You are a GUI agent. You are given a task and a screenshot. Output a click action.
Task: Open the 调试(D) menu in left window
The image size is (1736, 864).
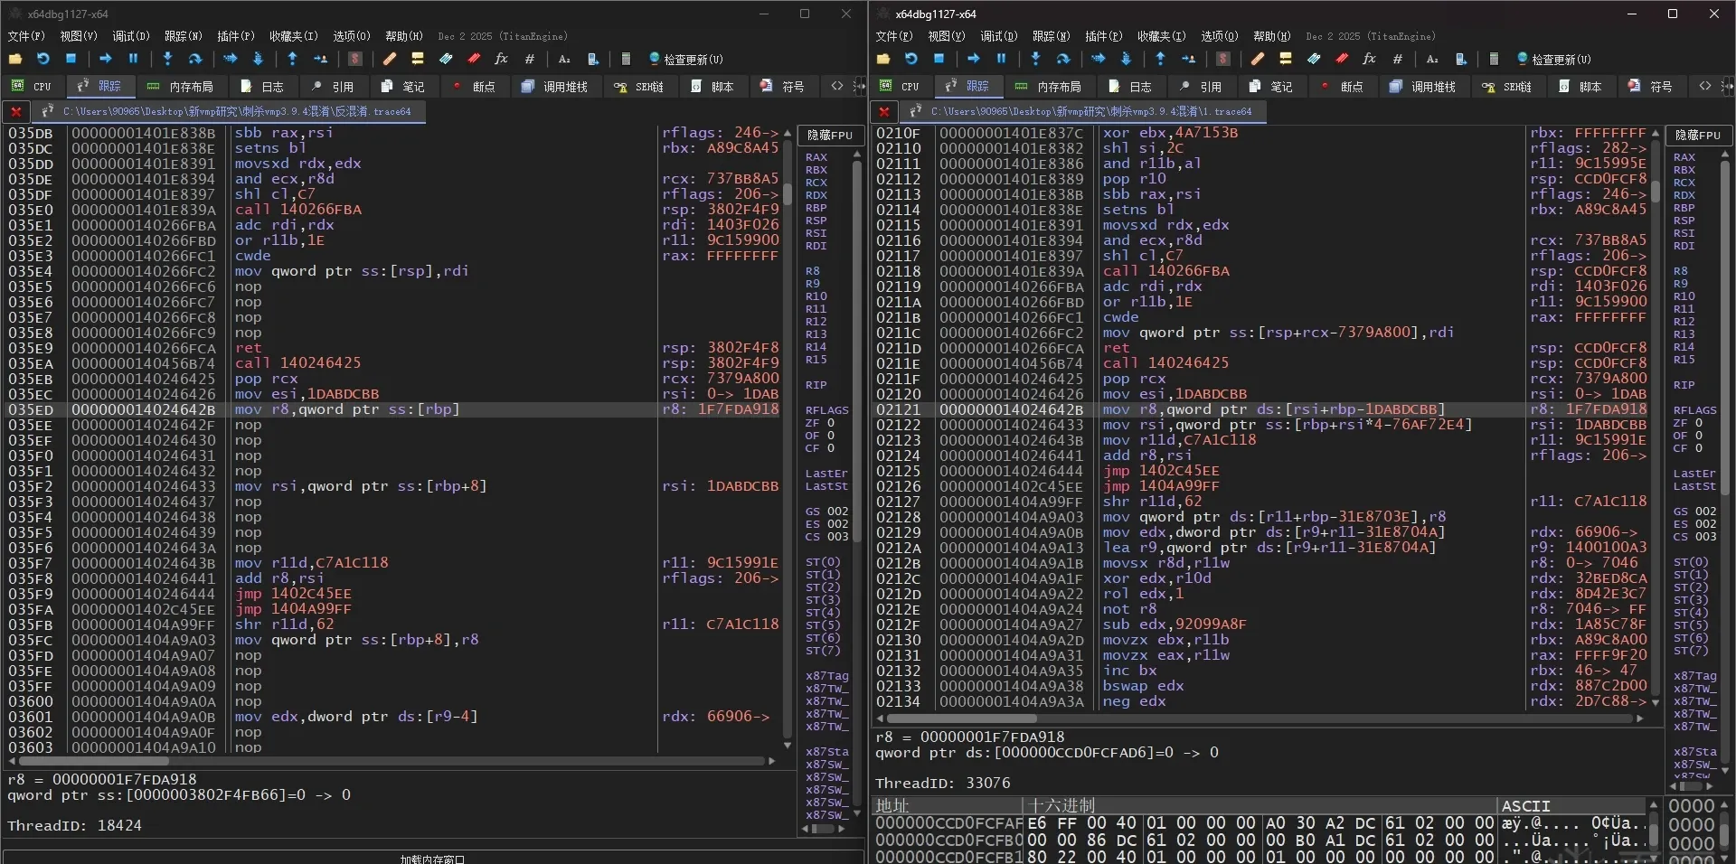130,36
